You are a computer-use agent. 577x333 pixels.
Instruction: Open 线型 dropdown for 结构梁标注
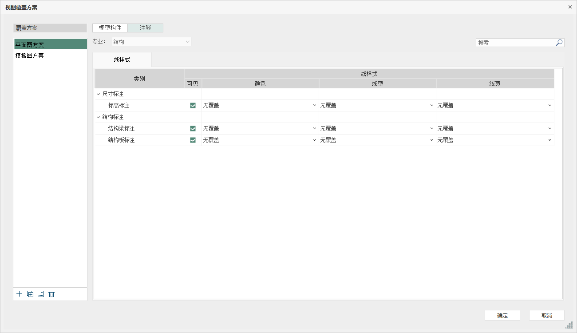coord(377,129)
